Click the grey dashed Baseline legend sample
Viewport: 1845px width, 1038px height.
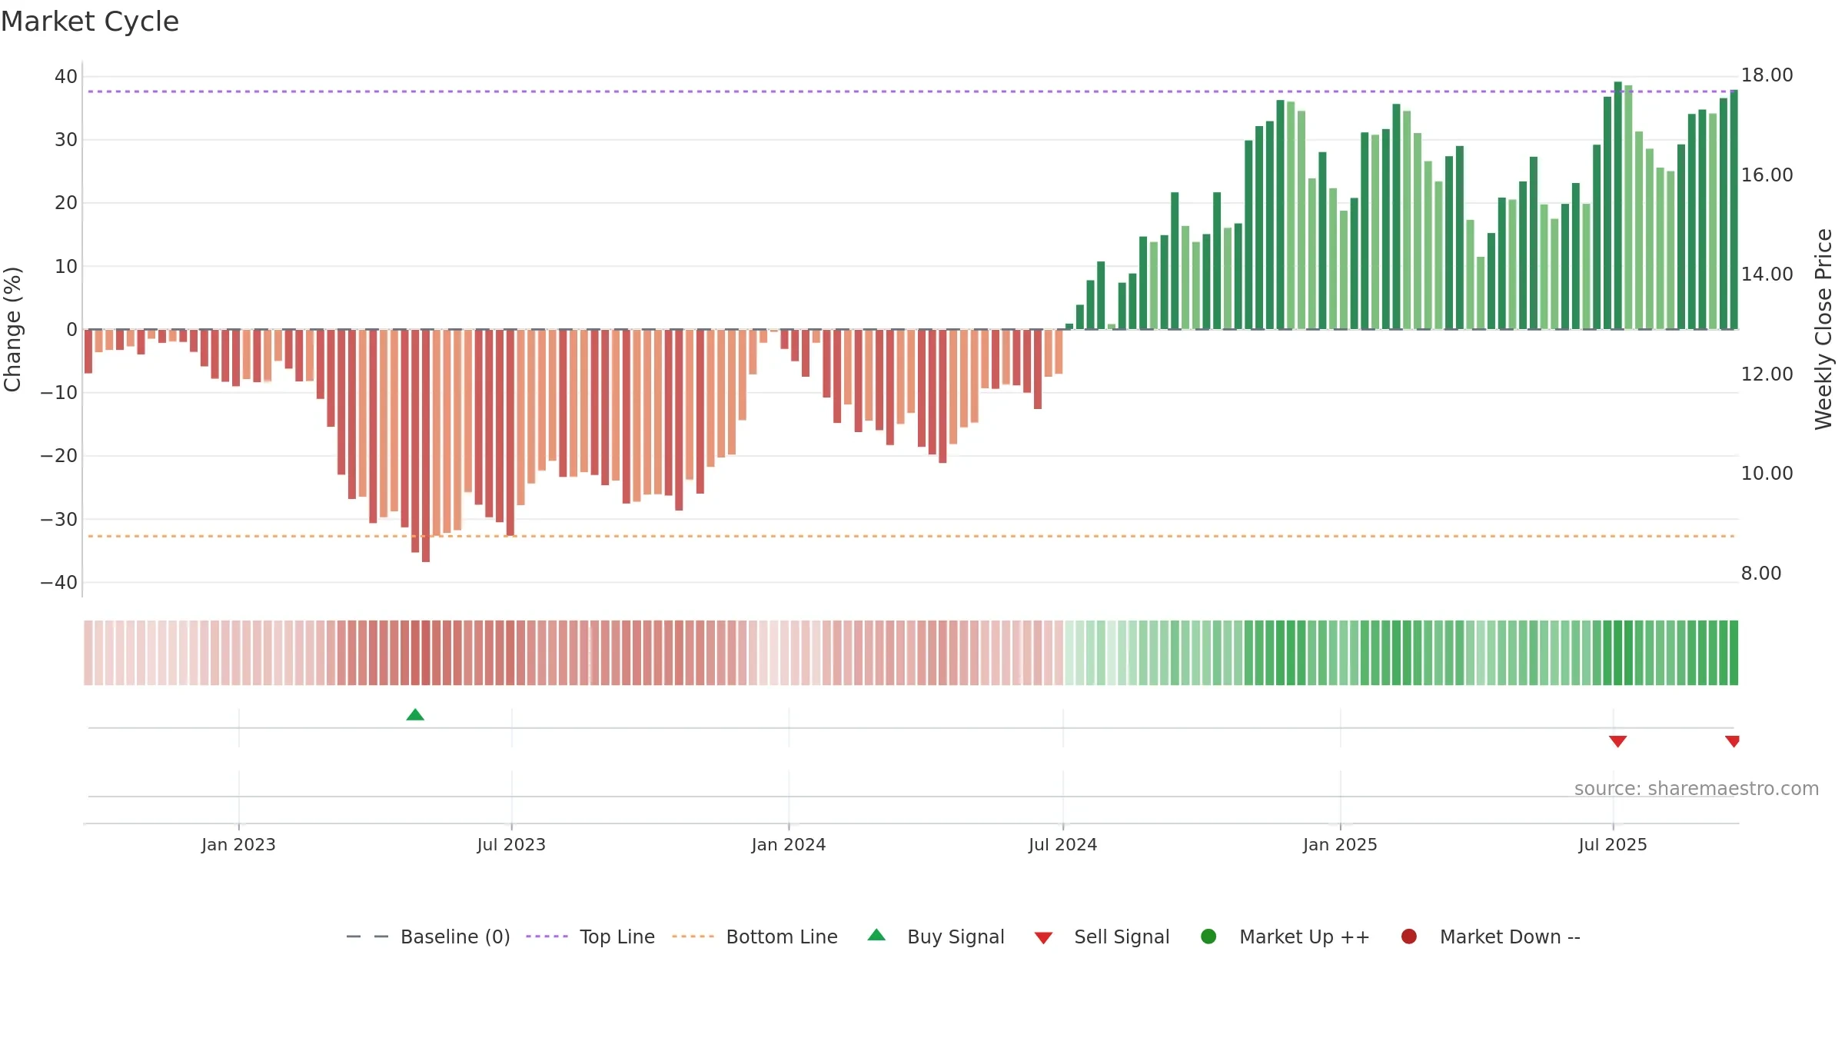pyautogui.click(x=367, y=937)
